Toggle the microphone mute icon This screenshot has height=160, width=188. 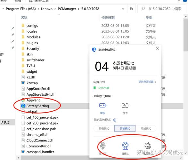pyautogui.click(x=103, y=146)
